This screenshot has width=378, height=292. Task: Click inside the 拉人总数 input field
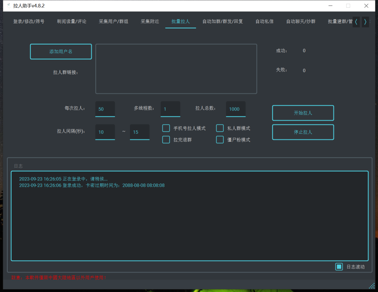pyautogui.click(x=235, y=109)
